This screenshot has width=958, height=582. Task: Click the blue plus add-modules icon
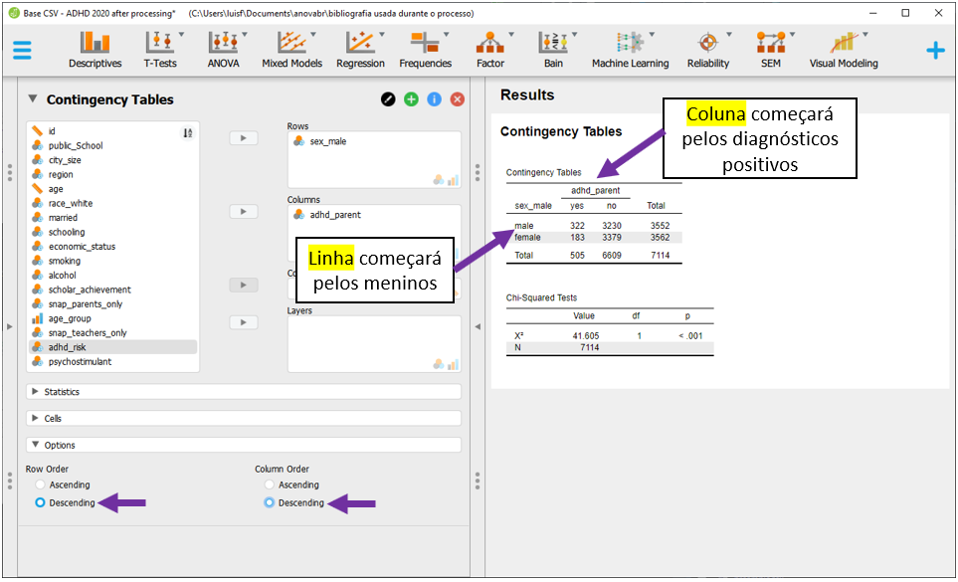coord(935,51)
